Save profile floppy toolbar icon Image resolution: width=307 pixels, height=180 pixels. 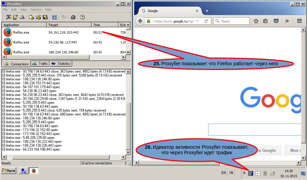point(45,17)
